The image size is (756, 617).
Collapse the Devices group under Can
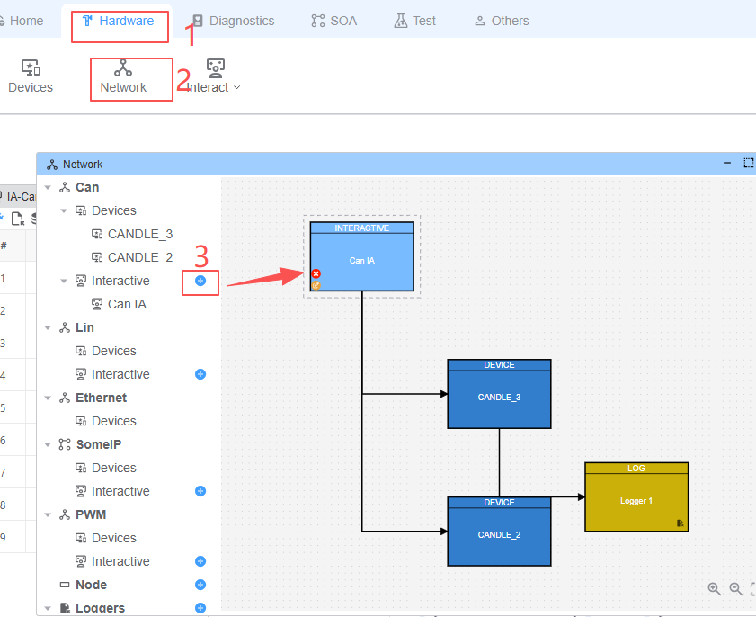tap(64, 210)
